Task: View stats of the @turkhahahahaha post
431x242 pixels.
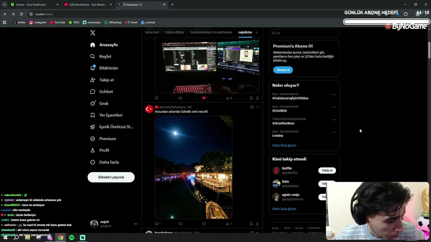Action: pyautogui.click(x=229, y=224)
